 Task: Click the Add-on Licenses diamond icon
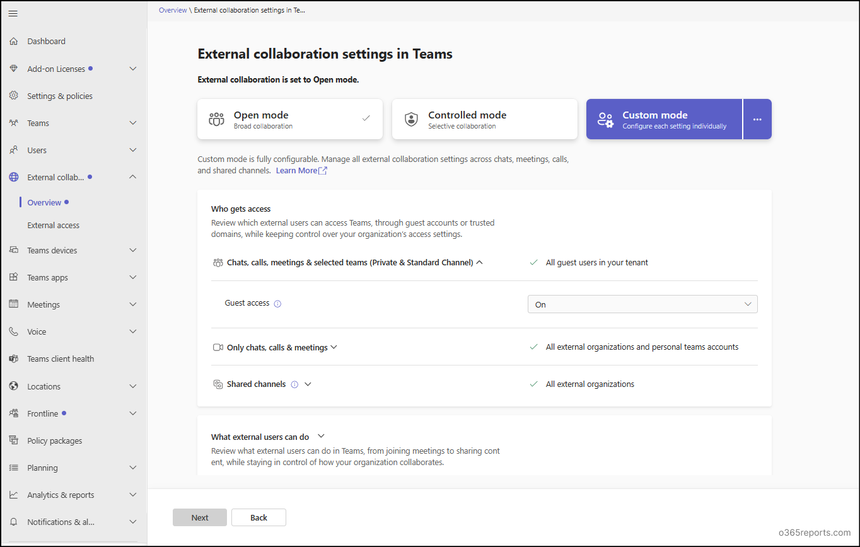(x=13, y=69)
